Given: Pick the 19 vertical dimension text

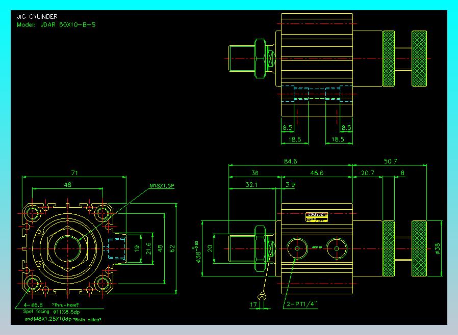Looking at the screenshot, I should tap(137, 248).
